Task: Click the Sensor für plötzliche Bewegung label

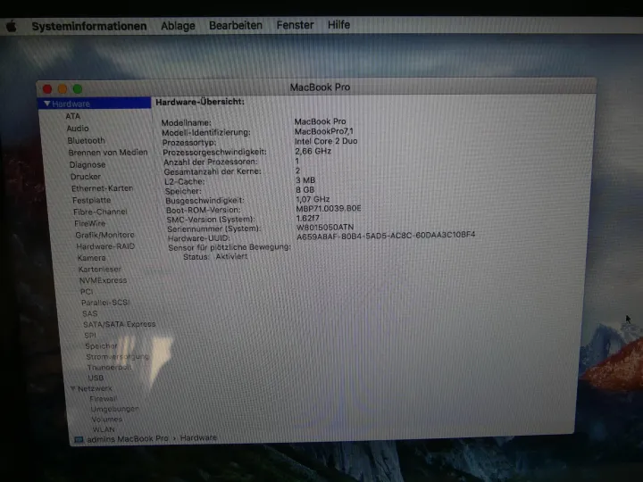Action: point(230,247)
